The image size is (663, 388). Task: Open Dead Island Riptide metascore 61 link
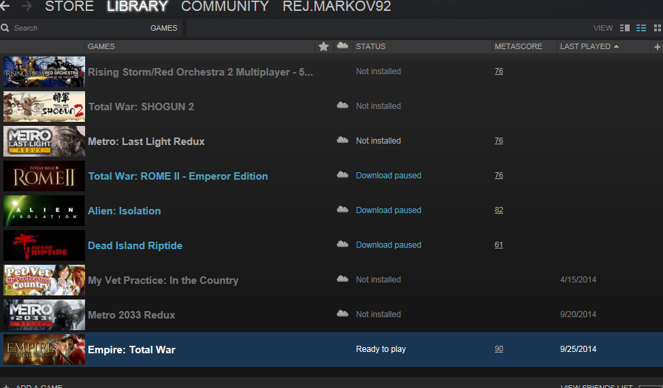coord(499,245)
